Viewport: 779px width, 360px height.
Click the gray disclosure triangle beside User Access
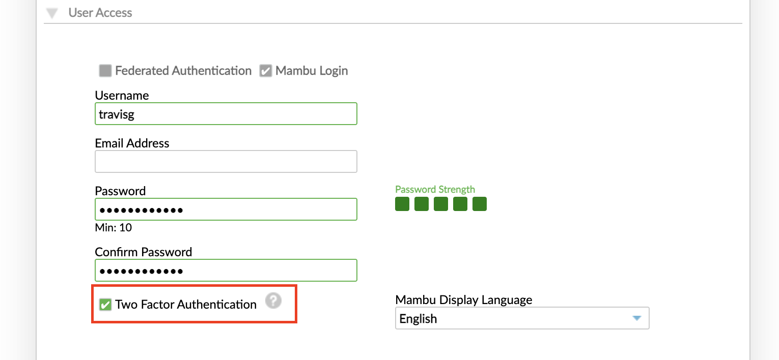[51, 13]
